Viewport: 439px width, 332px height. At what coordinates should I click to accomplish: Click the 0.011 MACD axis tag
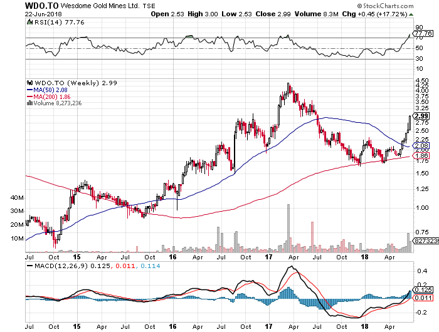tap(423, 298)
